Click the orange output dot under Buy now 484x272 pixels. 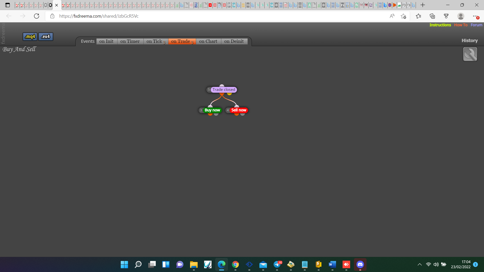click(x=210, y=114)
